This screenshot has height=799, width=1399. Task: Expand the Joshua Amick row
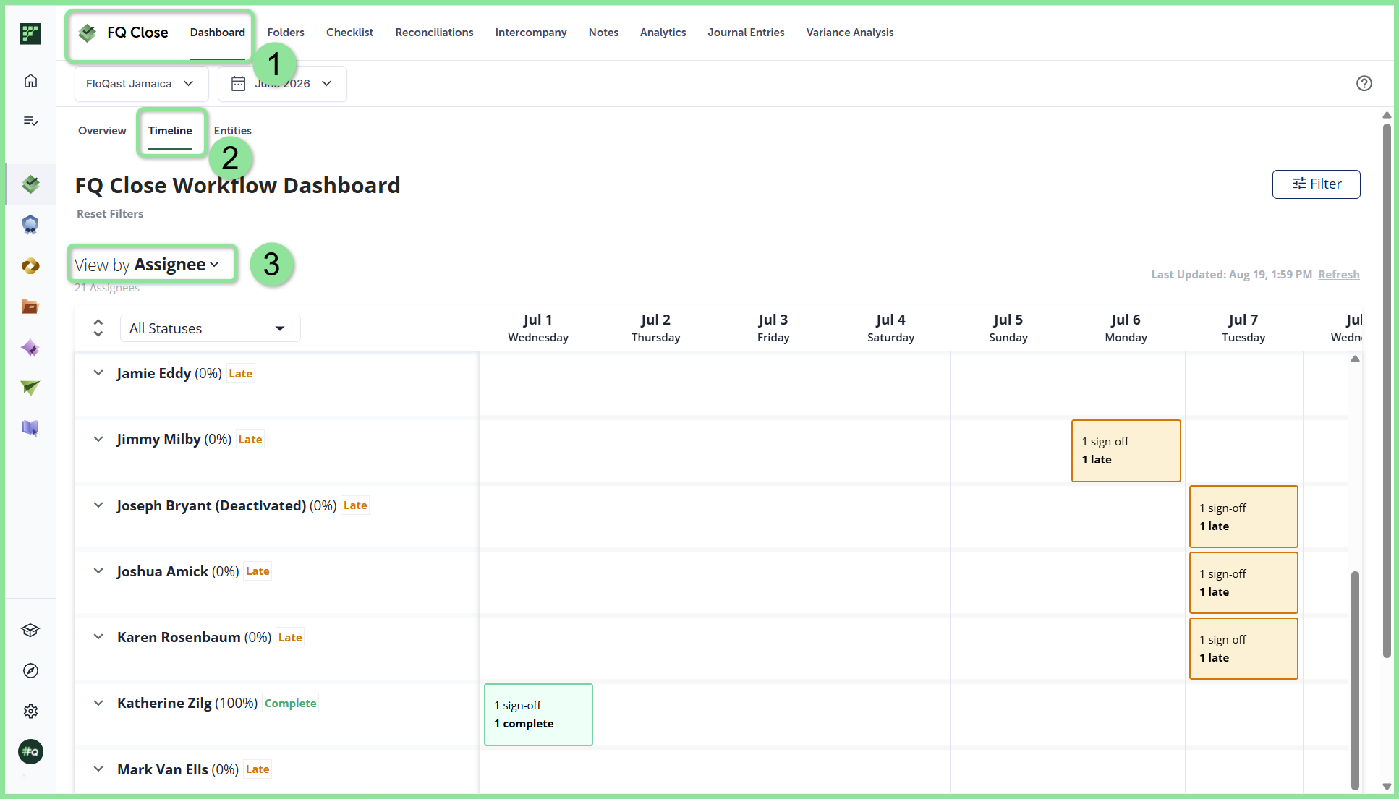point(98,571)
